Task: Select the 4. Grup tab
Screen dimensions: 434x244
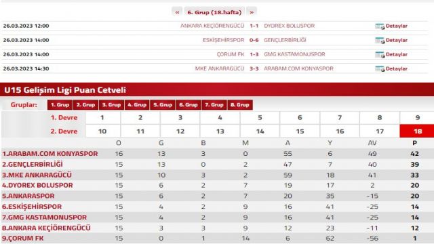Action: pyautogui.click(x=137, y=105)
